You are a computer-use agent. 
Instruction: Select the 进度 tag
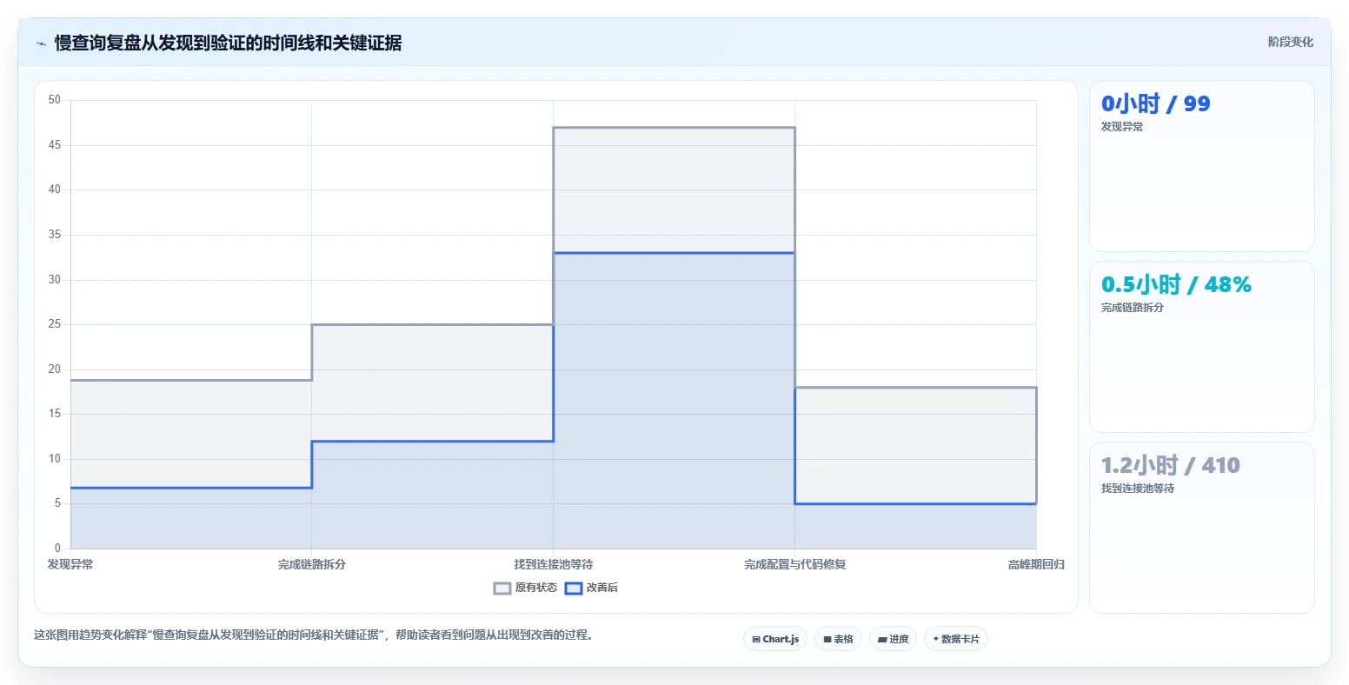coord(893,639)
